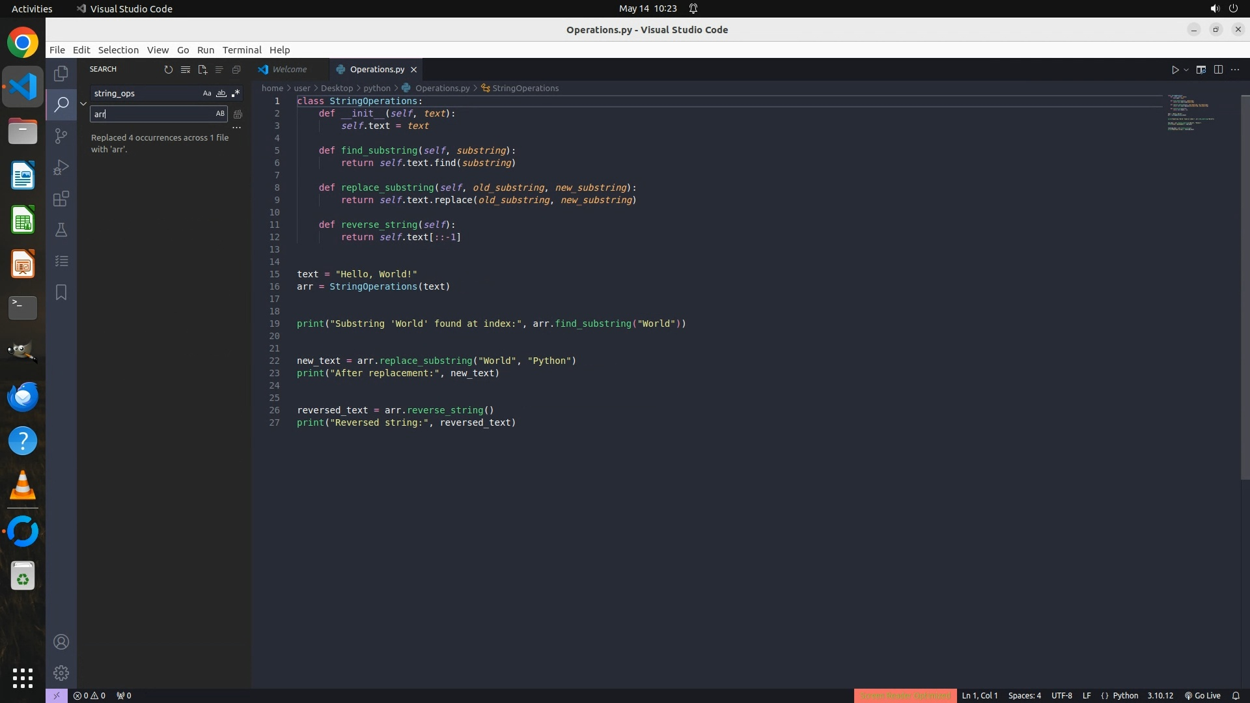The image size is (1250, 703).
Task: Click the Manage gear icon
Action: click(61, 672)
